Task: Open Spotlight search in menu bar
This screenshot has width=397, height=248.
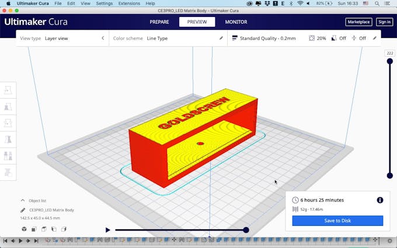Action: pos(377,4)
